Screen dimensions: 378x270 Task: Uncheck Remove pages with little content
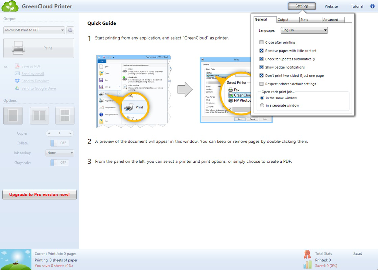click(x=261, y=51)
